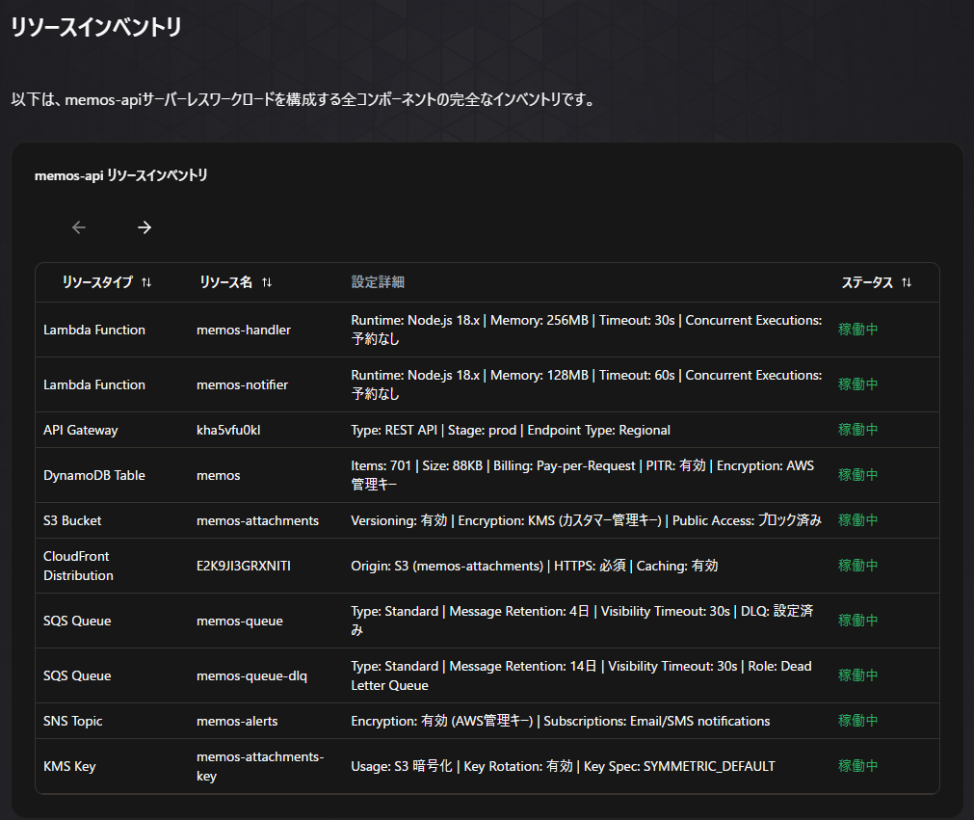
Task: Click the E2K9JI3GRXNITI distribution ID
Action: [244, 566]
